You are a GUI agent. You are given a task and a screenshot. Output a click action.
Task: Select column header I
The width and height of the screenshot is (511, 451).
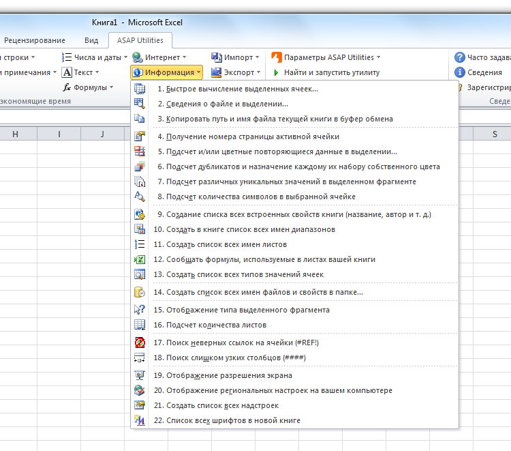(x=59, y=134)
